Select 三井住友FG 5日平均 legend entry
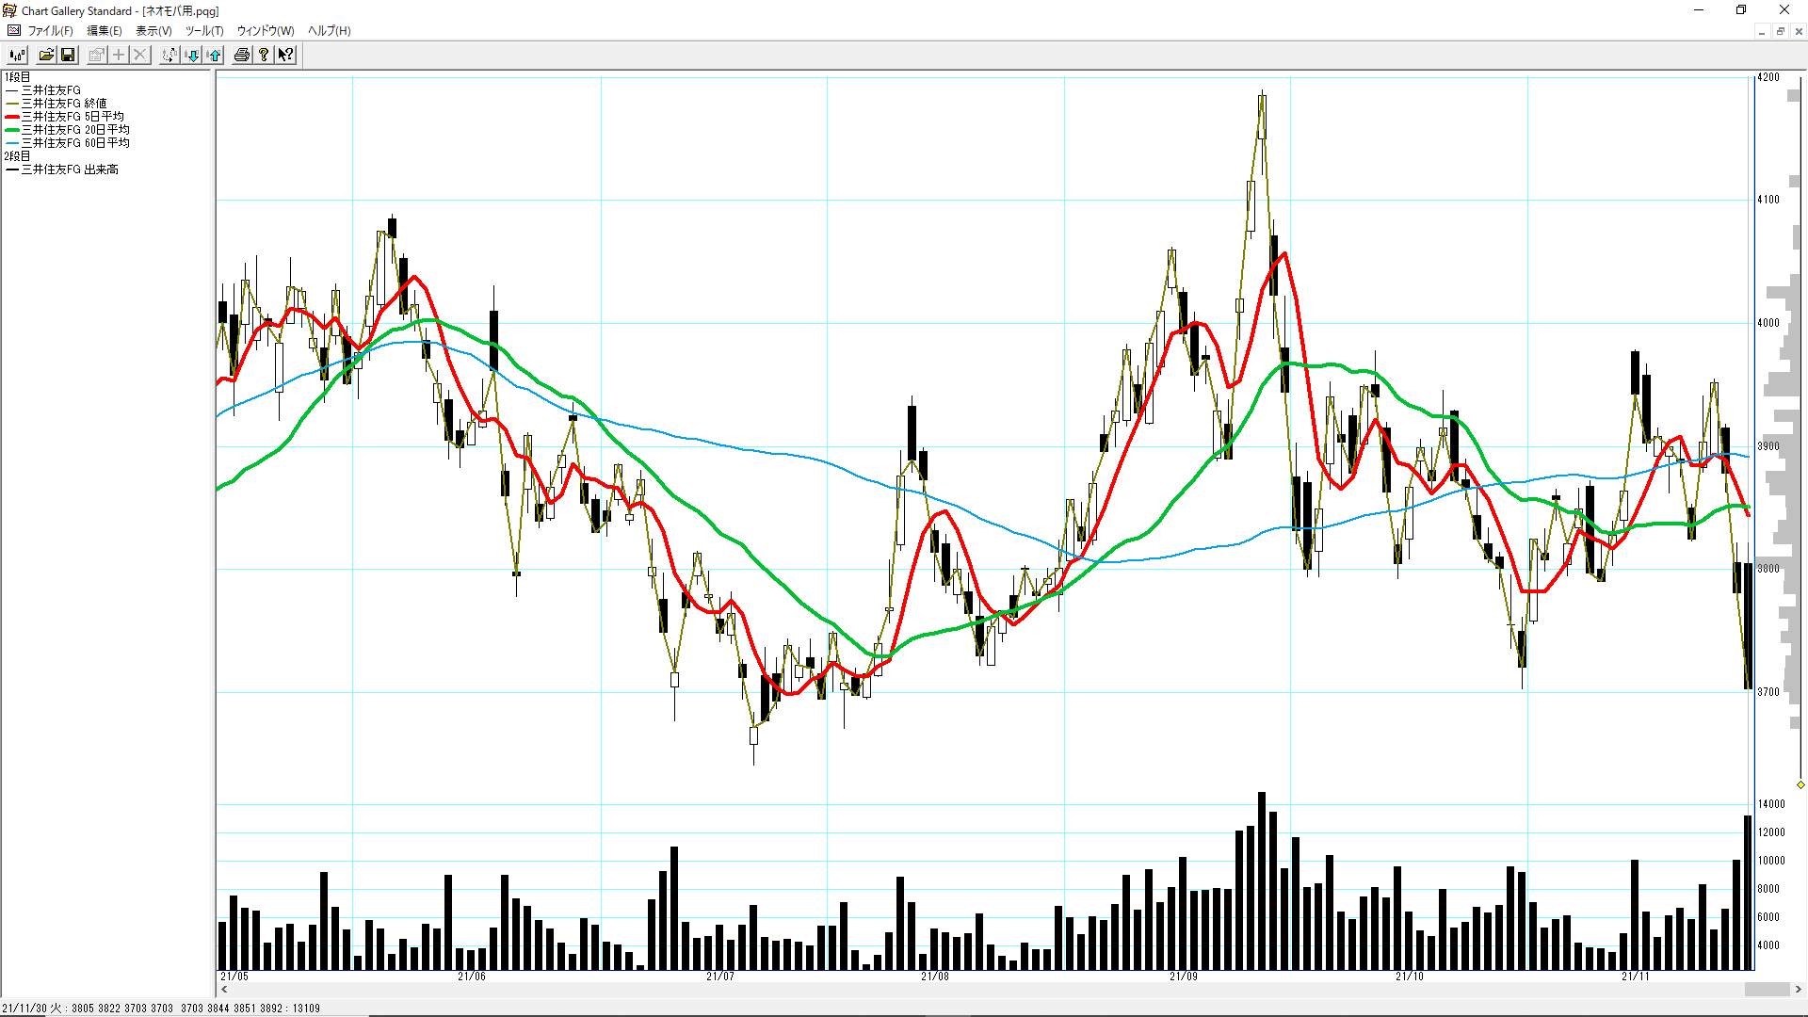This screenshot has width=1808, height=1017. coord(73,117)
